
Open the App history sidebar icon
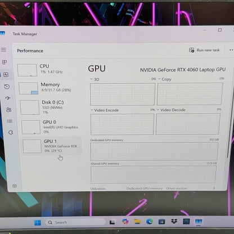pos(7,87)
